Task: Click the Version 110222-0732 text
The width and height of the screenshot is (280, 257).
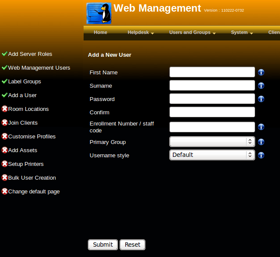Action: pos(224,10)
